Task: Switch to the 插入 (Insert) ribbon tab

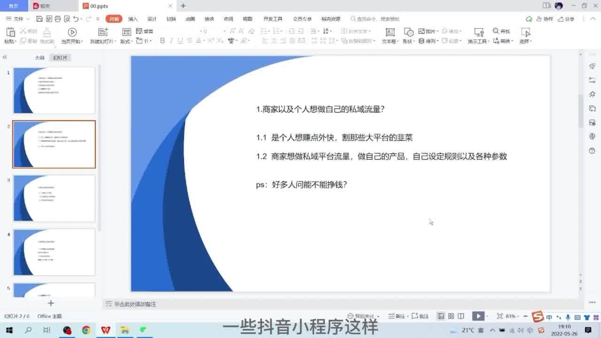Action: click(x=133, y=19)
